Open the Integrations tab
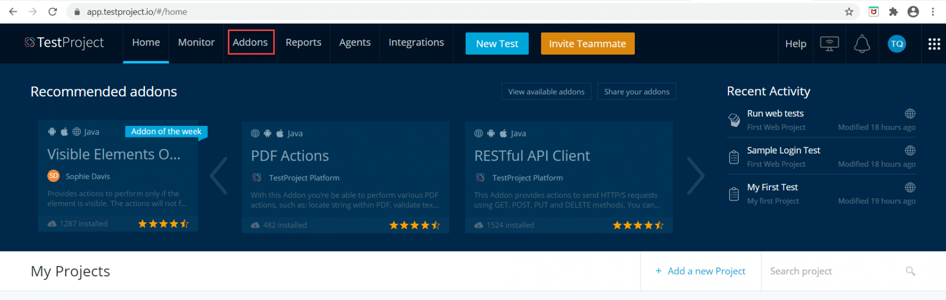The height and width of the screenshot is (300, 946). tap(416, 42)
